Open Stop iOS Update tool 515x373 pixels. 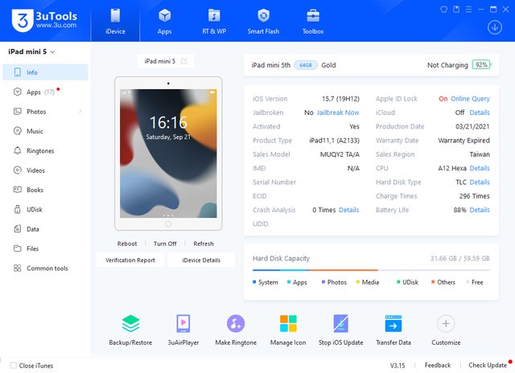(340, 324)
